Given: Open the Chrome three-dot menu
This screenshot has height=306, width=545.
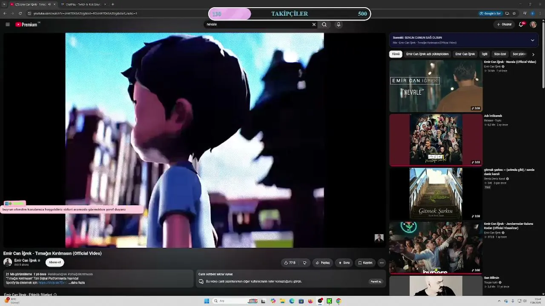Looking at the screenshot, I should [x=541, y=13].
